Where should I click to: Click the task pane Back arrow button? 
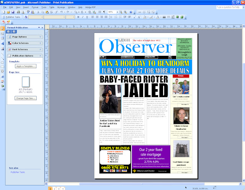coord(8,32)
